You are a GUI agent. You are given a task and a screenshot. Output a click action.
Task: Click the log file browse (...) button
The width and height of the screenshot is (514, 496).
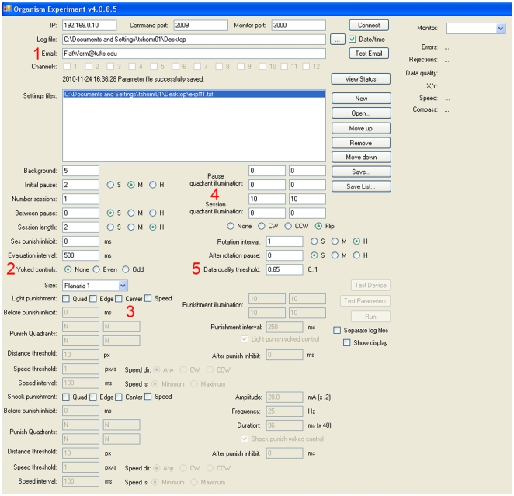click(338, 39)
